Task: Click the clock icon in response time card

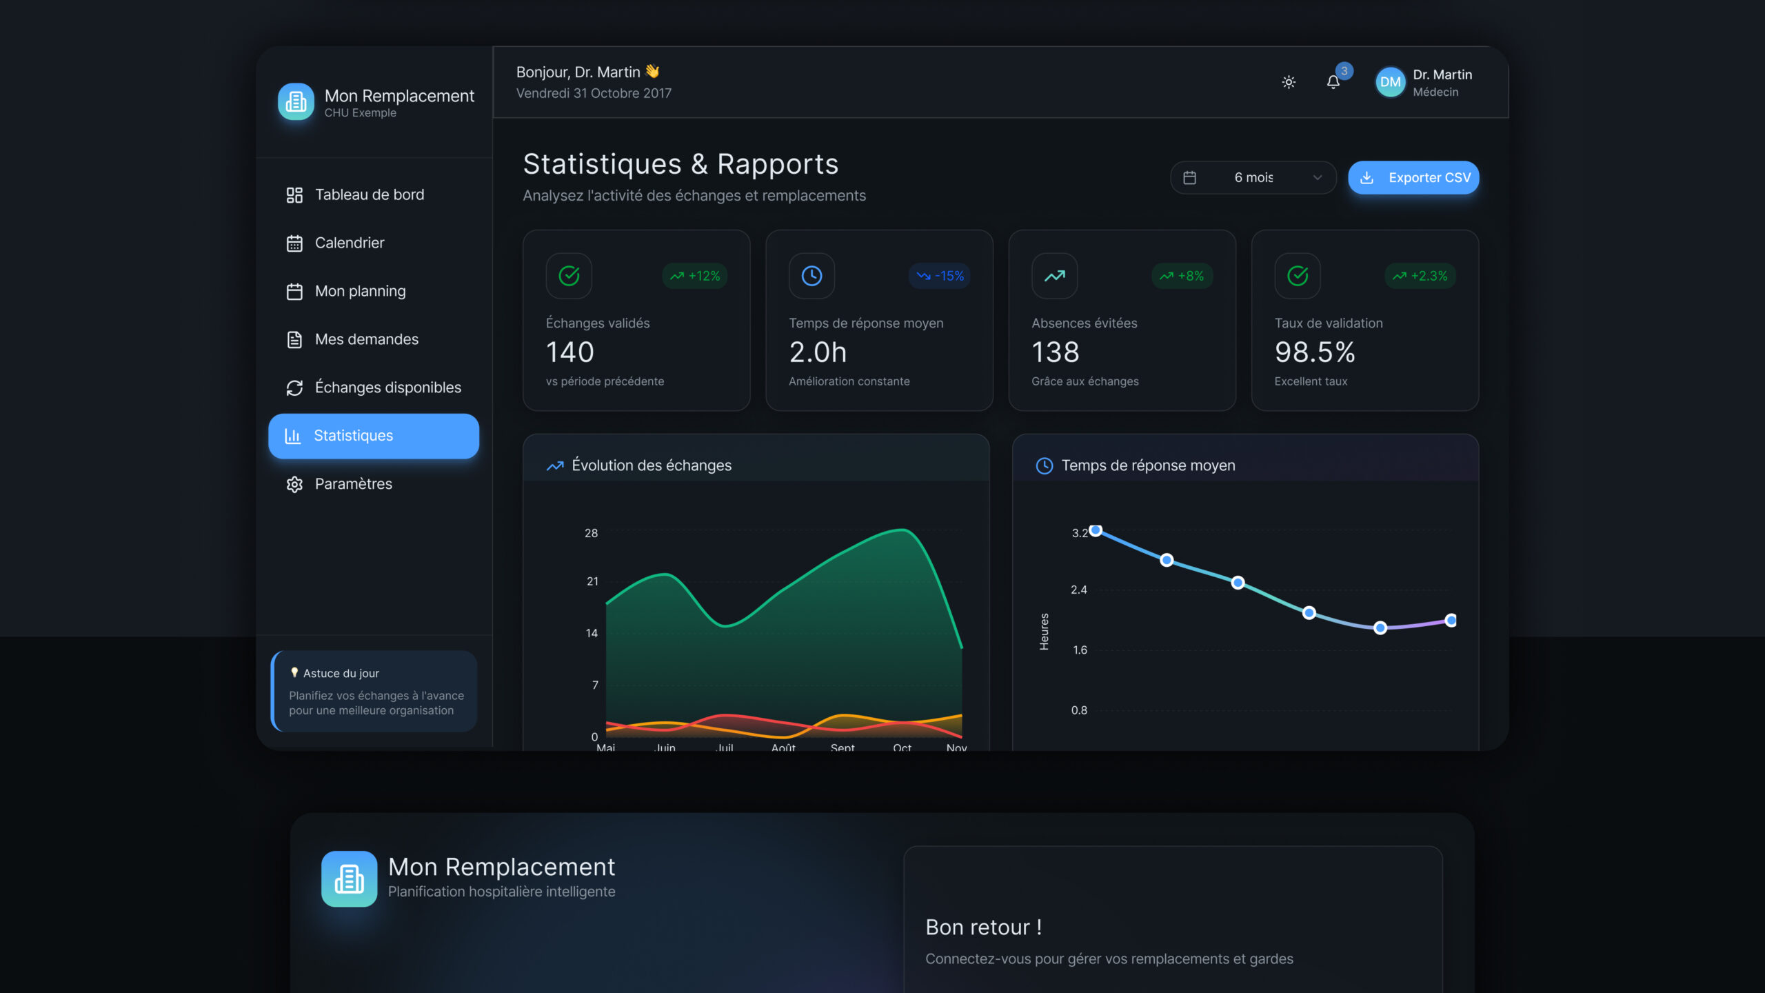Action: [811, 276]
